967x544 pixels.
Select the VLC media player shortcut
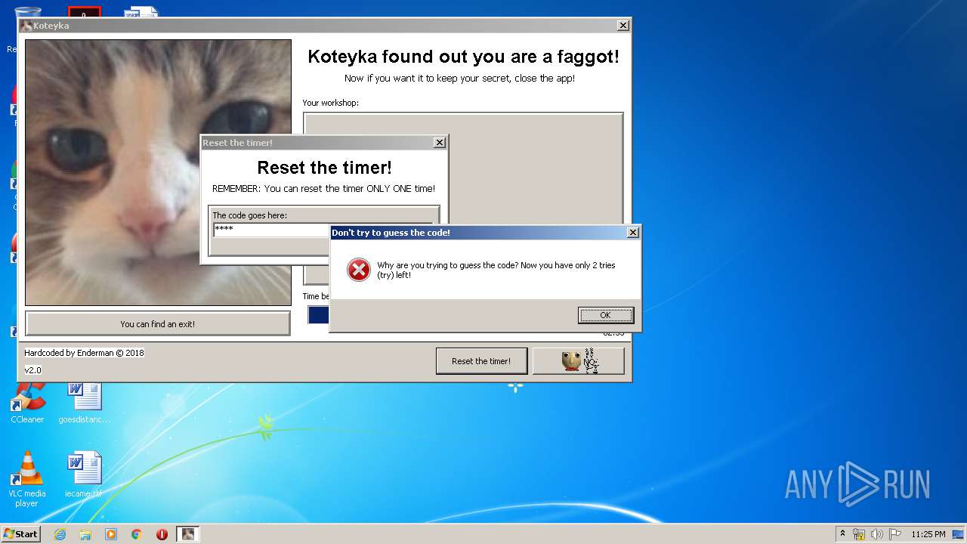(26, 480)
